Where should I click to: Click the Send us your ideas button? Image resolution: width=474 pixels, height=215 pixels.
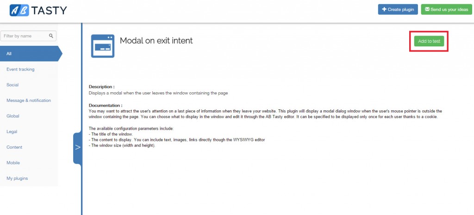pos(447,9)
